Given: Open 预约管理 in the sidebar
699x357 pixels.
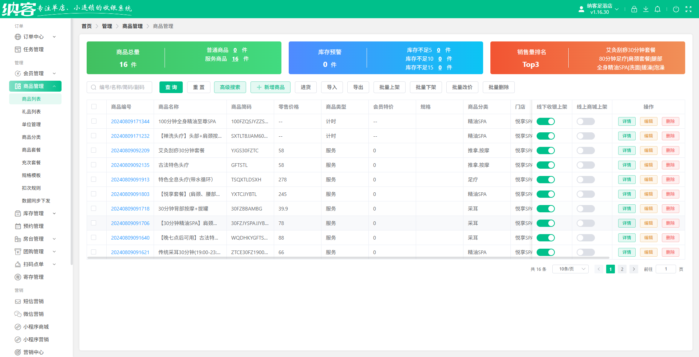Looking at the screenshot, I should tap(33, 226).
